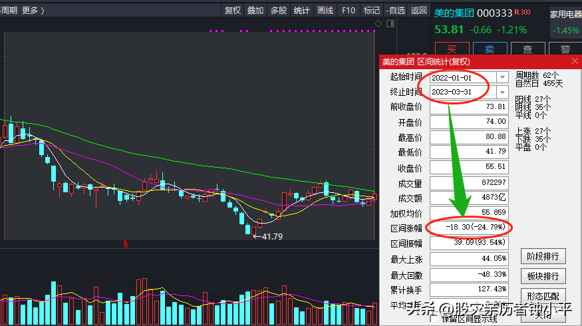Click the 最大上涨 value 44.05%
Screen dimensions: 582x326
pos(469,259)
